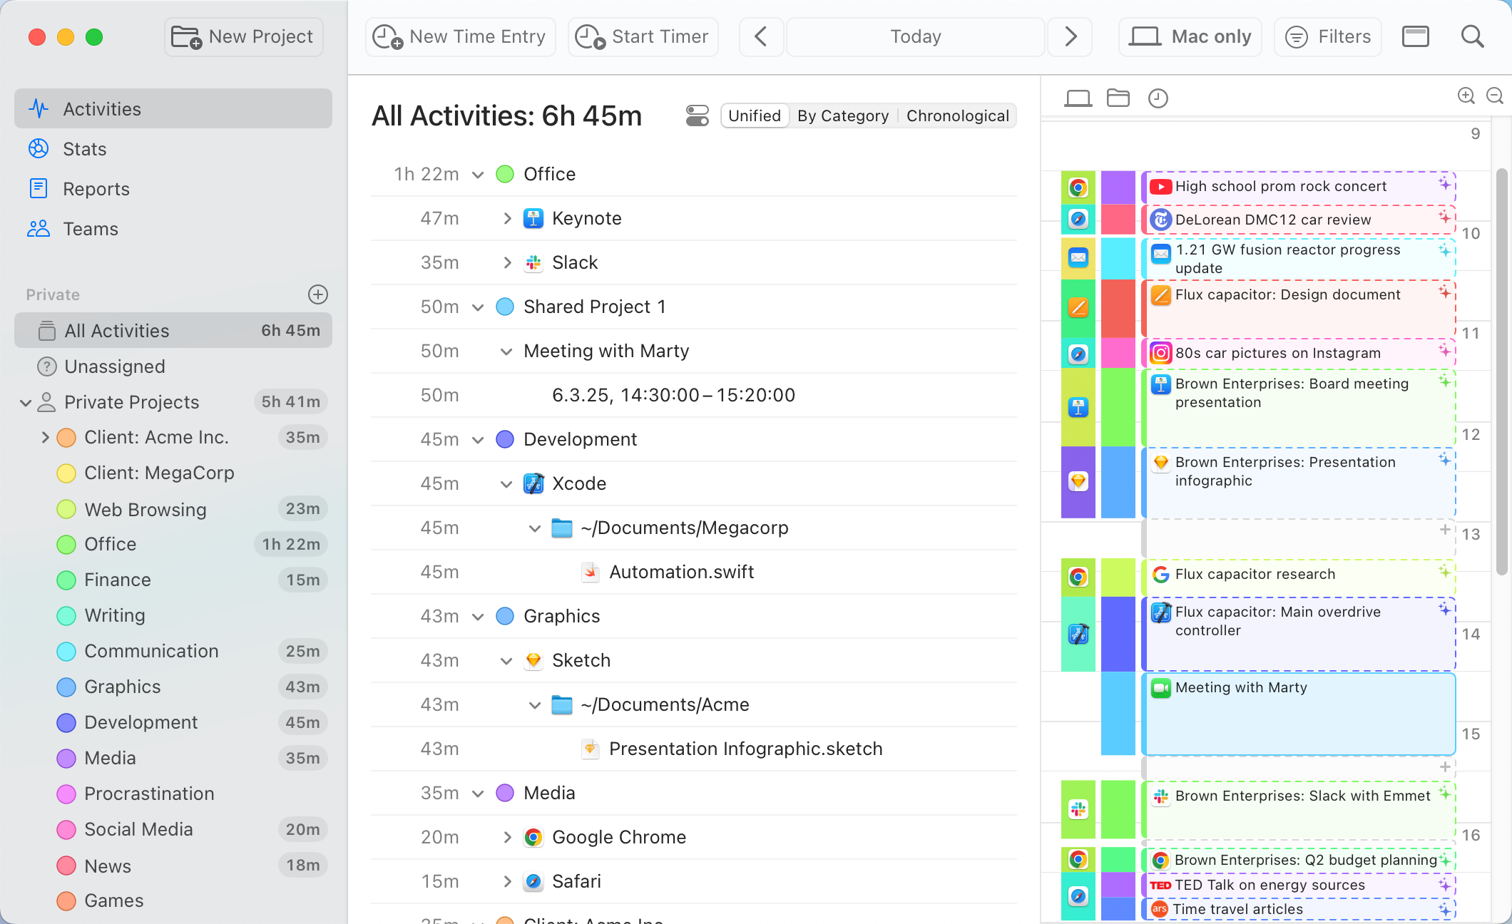1512x924 pixels.
Task: Click the timeline clock icon
Action: pos(1158,98)
